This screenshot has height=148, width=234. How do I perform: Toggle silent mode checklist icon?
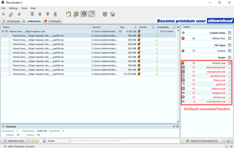tap(92, 14)
